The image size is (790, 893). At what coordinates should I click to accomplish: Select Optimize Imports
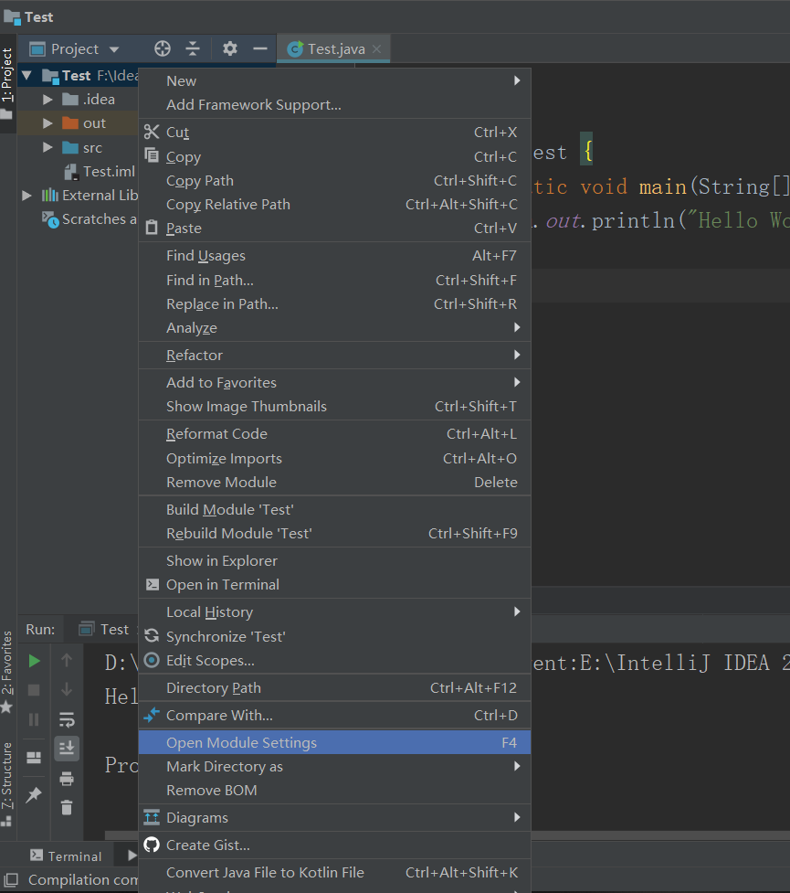334,459
